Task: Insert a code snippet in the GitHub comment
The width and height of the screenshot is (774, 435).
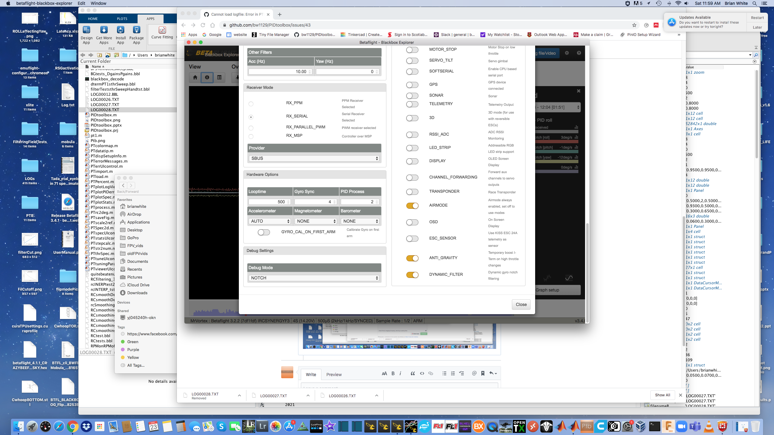Action: click(422, 373)
